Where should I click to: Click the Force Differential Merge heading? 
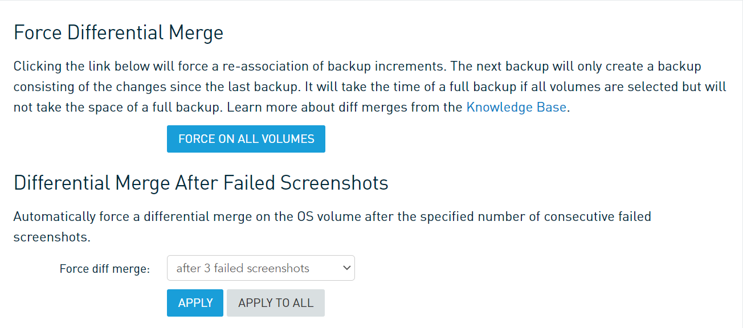[119, 32]
